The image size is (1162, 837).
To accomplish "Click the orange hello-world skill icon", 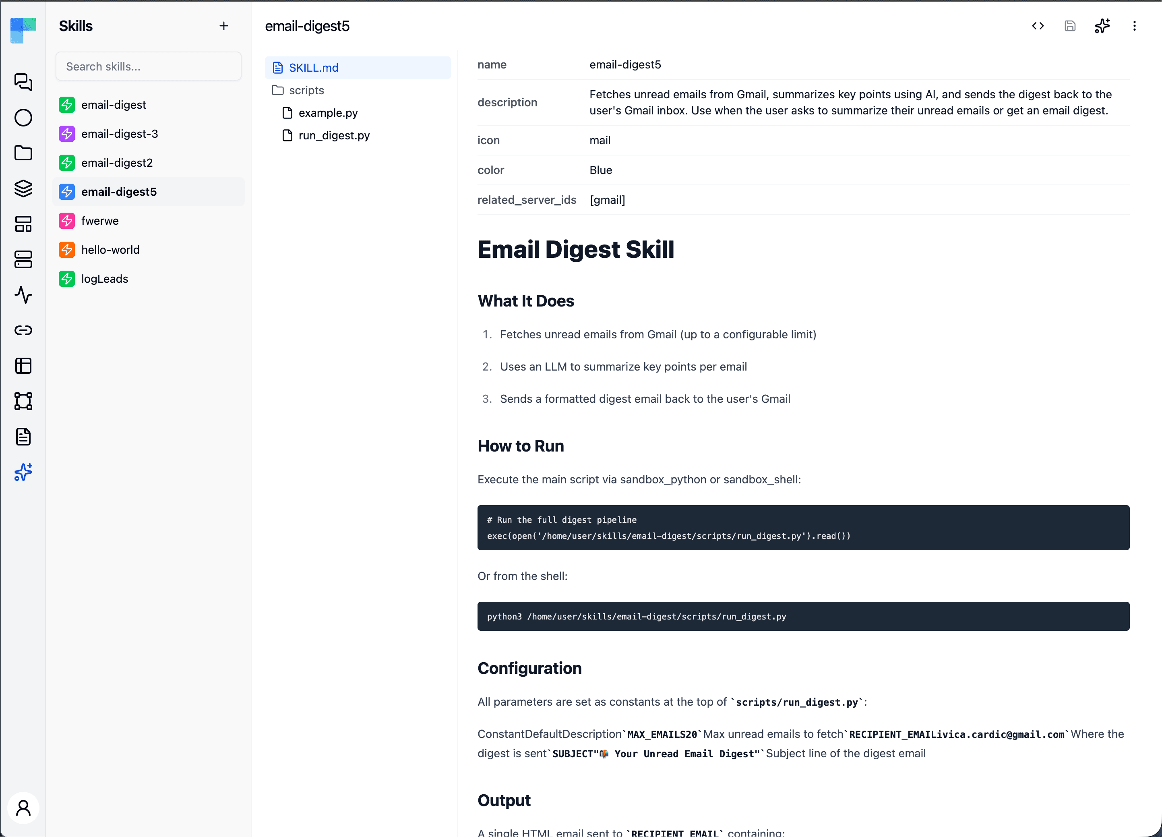I will tap(66, 250).
